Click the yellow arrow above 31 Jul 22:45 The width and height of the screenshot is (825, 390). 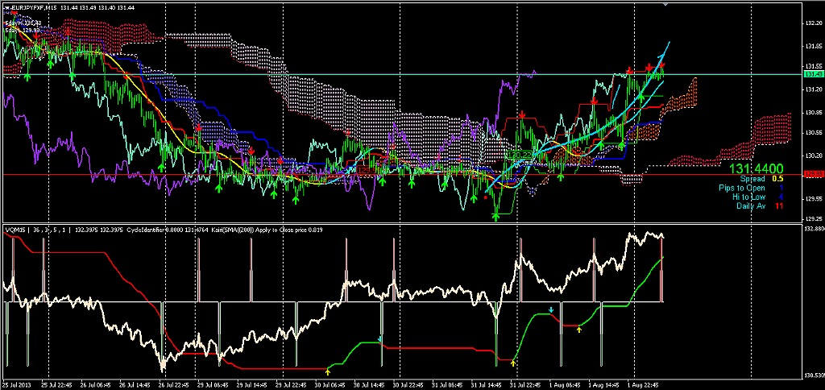coord(513,363)
